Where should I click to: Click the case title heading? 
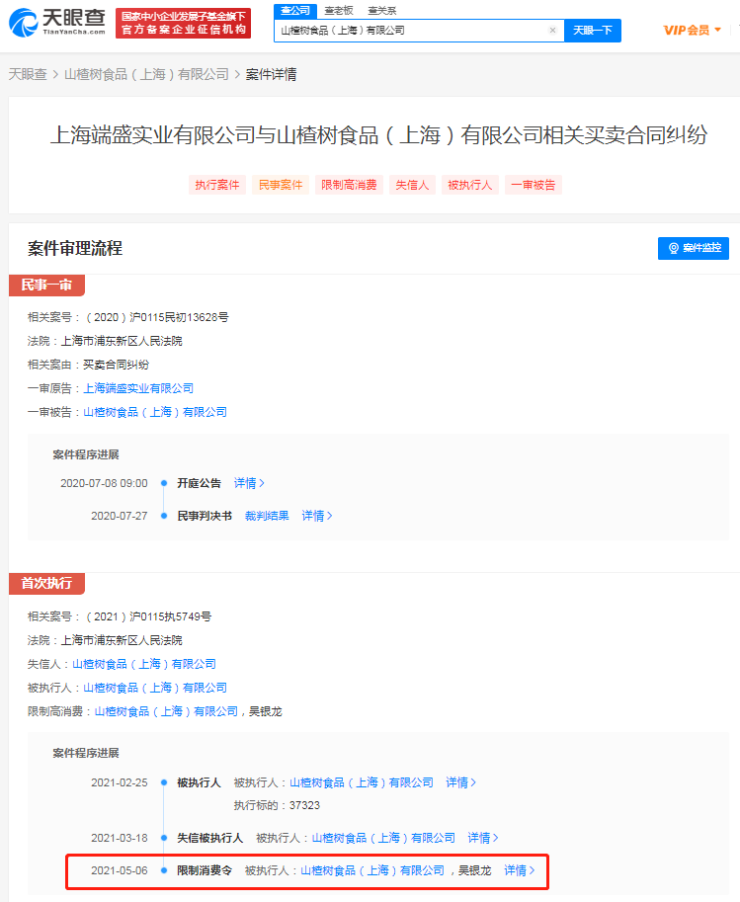378,134
